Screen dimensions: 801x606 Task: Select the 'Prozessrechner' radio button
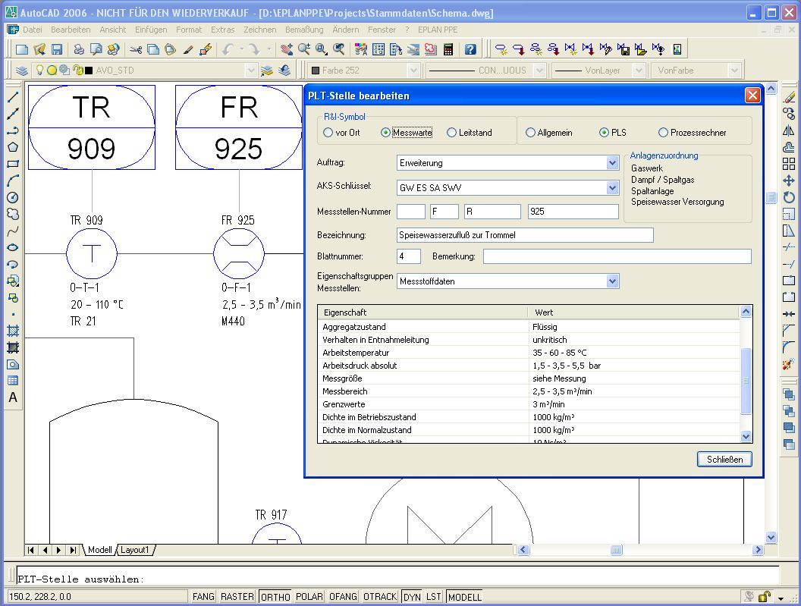click(x=664, y=133)
